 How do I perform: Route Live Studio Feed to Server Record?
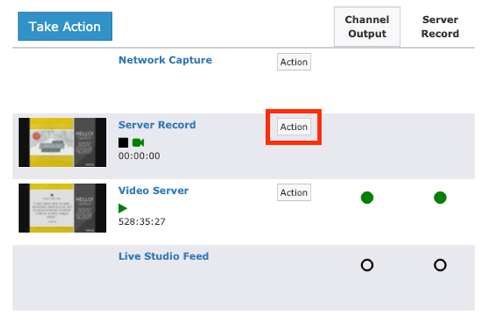[440, 265]
